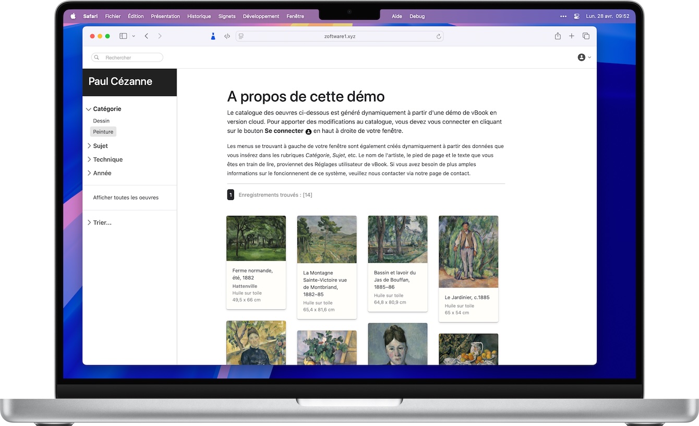This screenshot has height=426, width=699.
Task: Open the account profile icon on the webpage
Action: click(x=581, y=57)
